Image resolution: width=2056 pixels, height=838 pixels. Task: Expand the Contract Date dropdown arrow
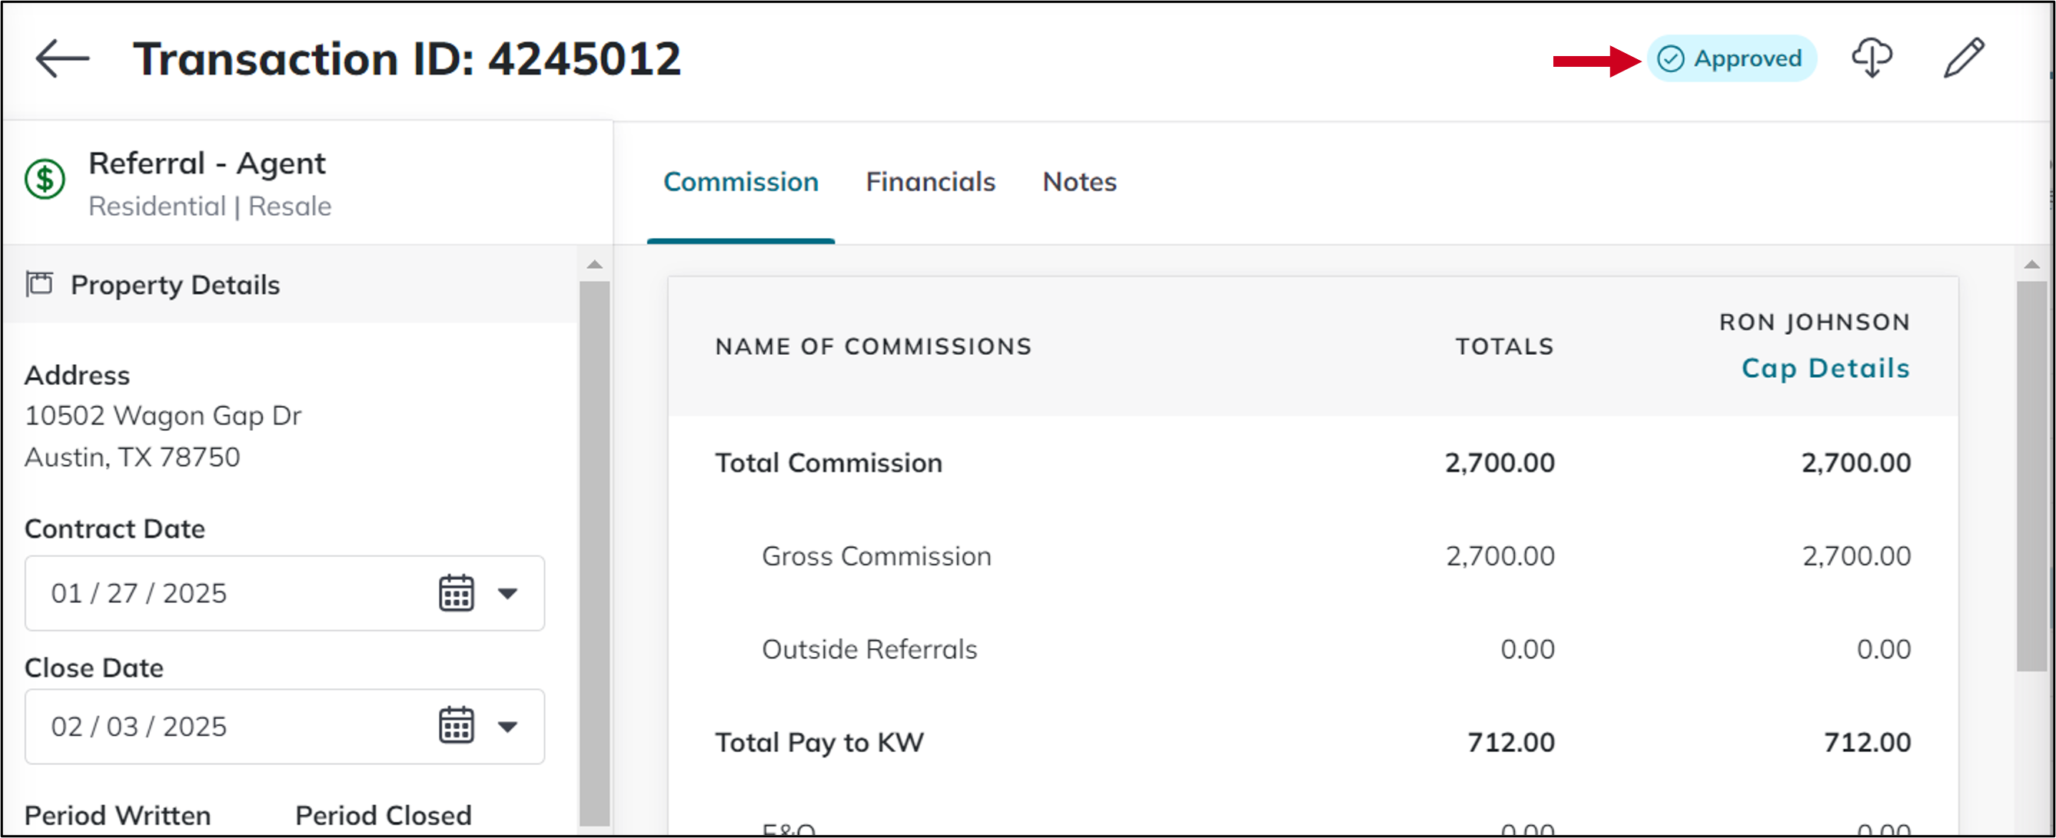pos(507,593)
